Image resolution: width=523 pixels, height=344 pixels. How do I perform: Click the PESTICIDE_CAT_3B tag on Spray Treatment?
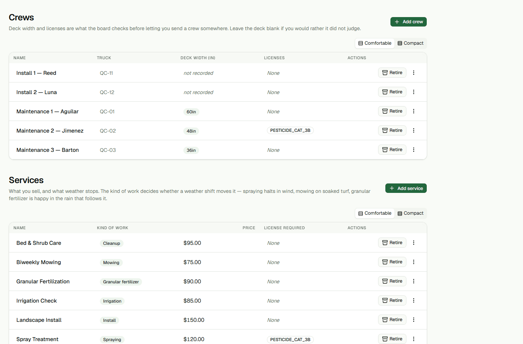click(x=290, y=340)
